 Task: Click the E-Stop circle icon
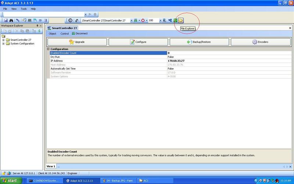coord(70,21)
